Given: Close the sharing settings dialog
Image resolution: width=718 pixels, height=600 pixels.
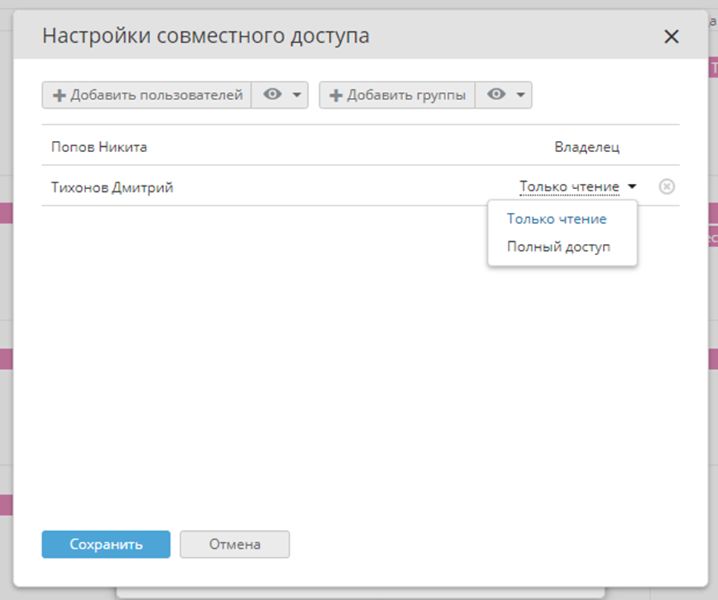Looking at the screenshot, I should [671, 36].
